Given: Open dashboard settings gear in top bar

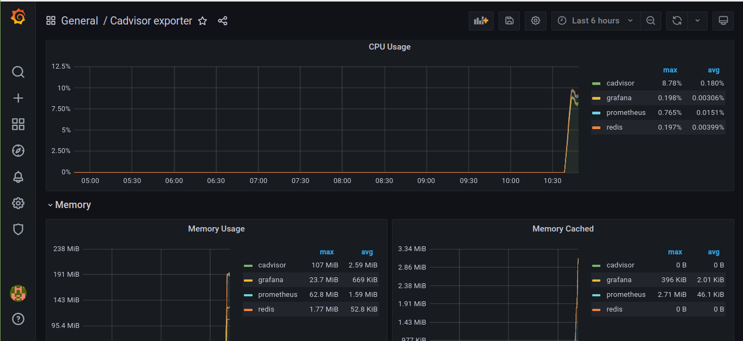Looking at the screenshot, I should 536,21.
